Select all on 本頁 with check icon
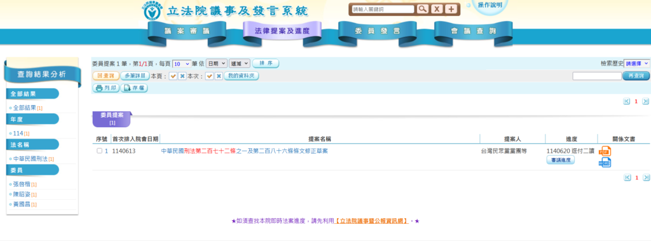Image resolution: width=651 pixels, height=241 pixels. tap(173, 76)
